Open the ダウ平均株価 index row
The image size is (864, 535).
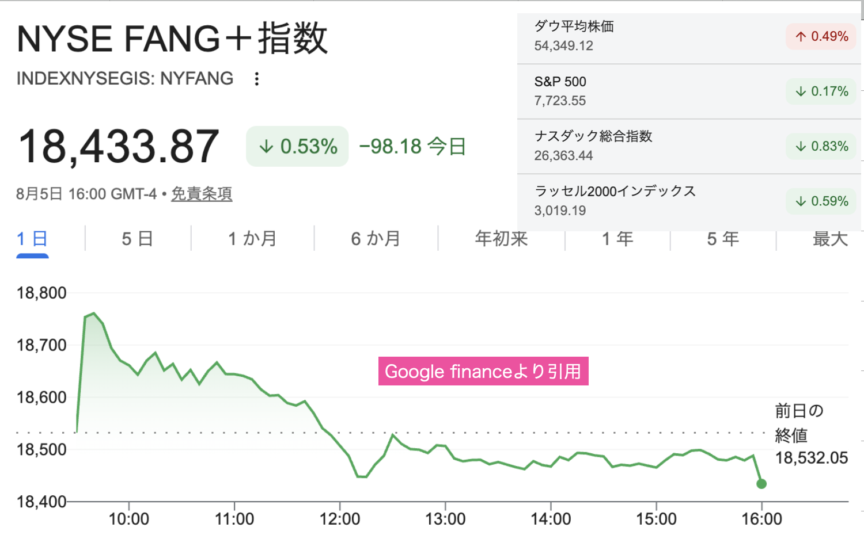point(689,36)
